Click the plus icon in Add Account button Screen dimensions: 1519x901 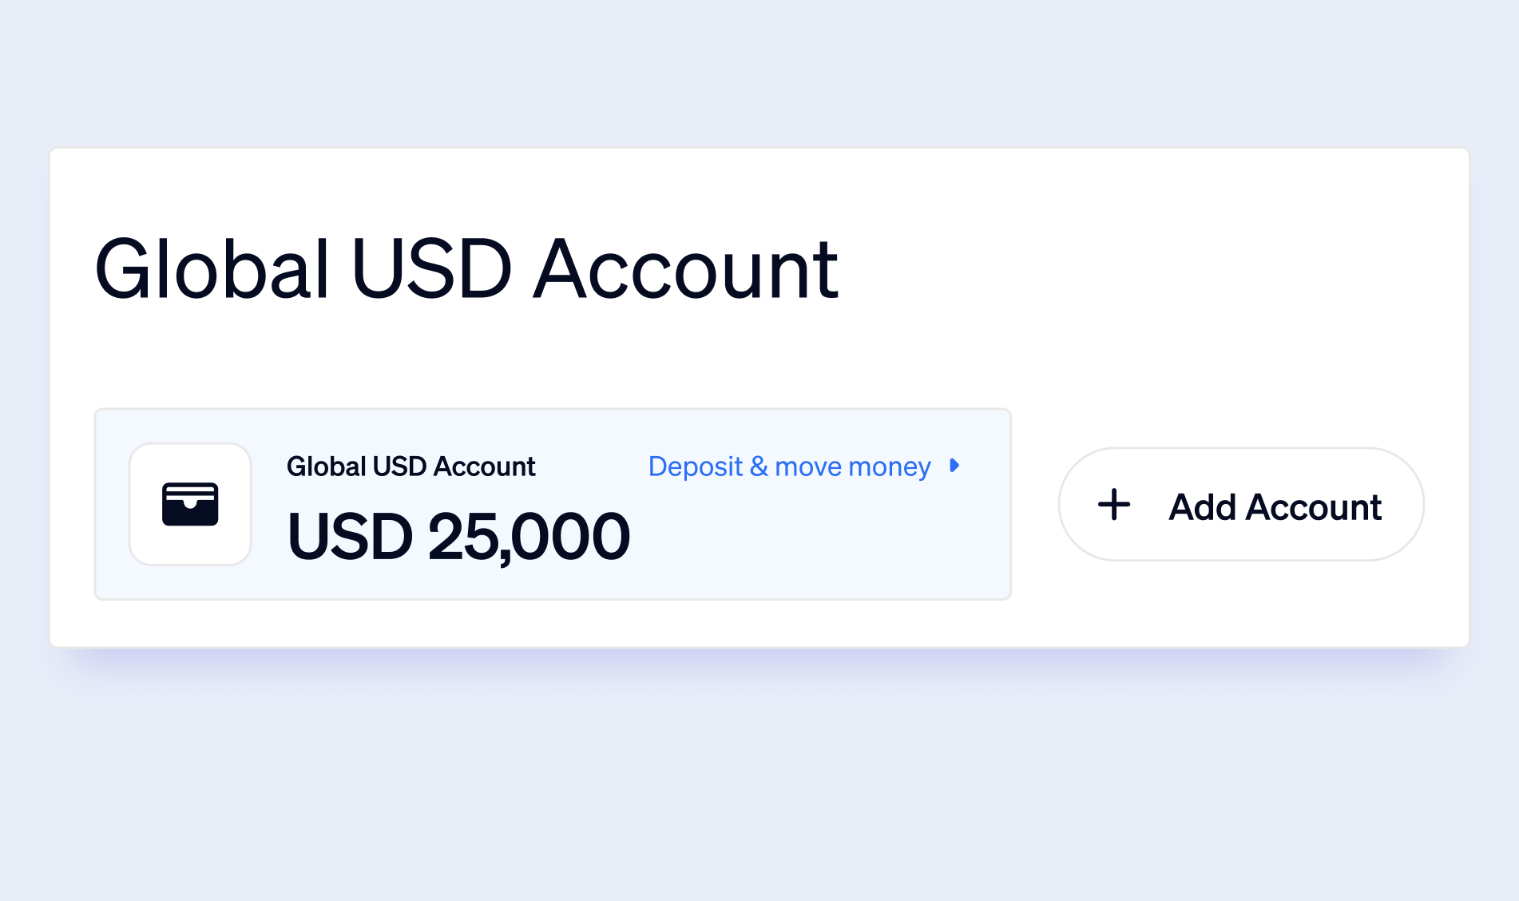click(1113, 505)
